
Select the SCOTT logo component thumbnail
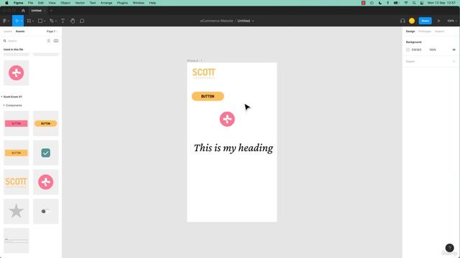[16, 182]
